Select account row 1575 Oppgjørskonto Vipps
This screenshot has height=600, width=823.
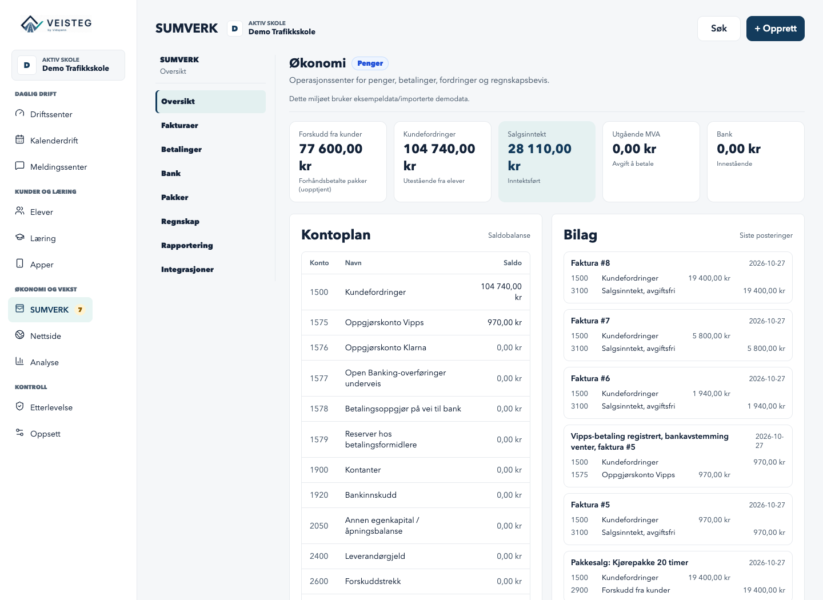[x=416, y=322]
